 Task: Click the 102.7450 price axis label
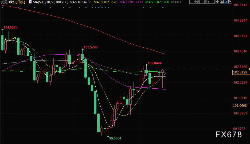click(240, 67)
